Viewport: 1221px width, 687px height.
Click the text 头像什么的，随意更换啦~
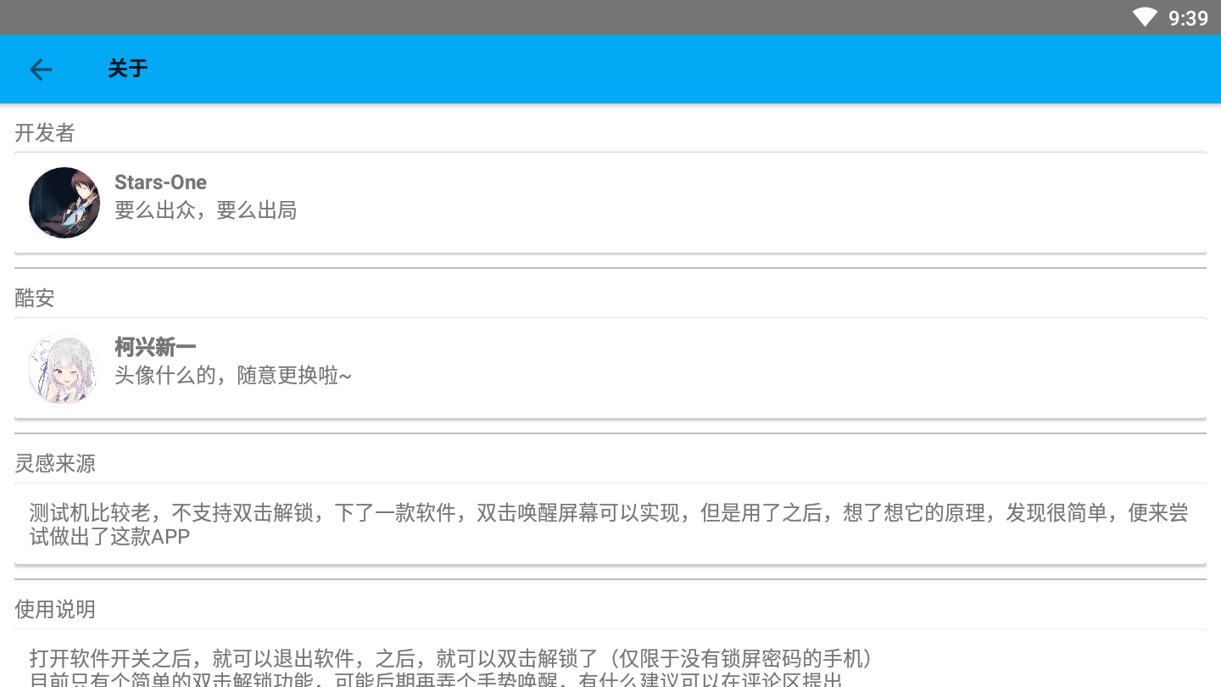[x=233, y=375]
